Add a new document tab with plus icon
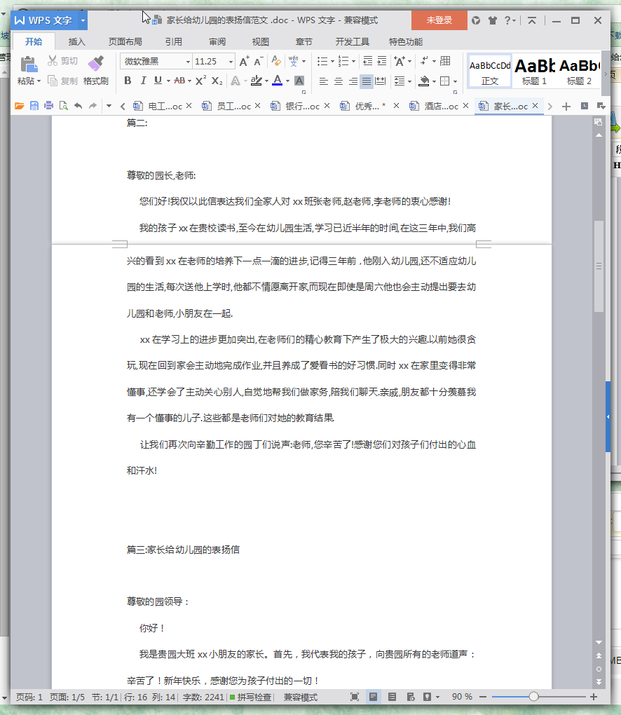Image resolution: width=621 pixels, height=715 pixels. coord(566,107)
